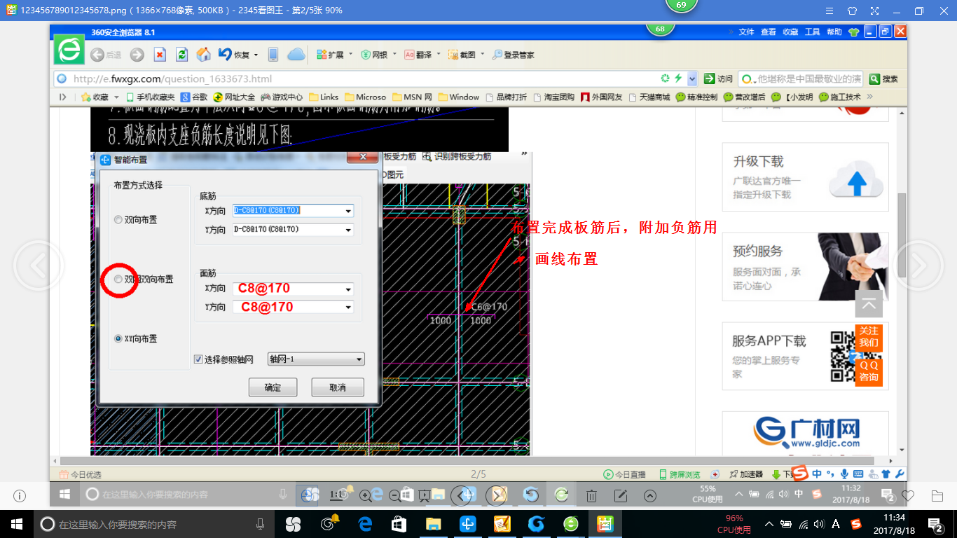Open the 轴网-1 dropdown
The image size is (957, 538).
[316, 359]
